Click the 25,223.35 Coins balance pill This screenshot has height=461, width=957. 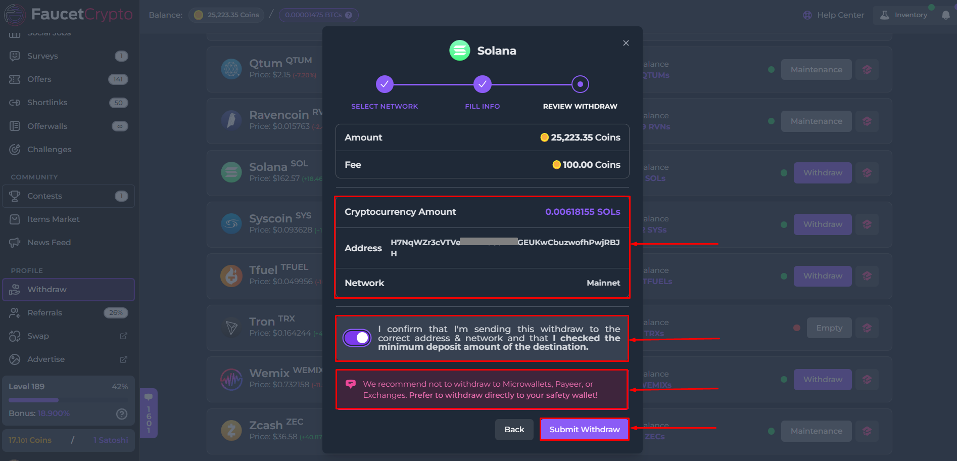[x=227, y=15]
